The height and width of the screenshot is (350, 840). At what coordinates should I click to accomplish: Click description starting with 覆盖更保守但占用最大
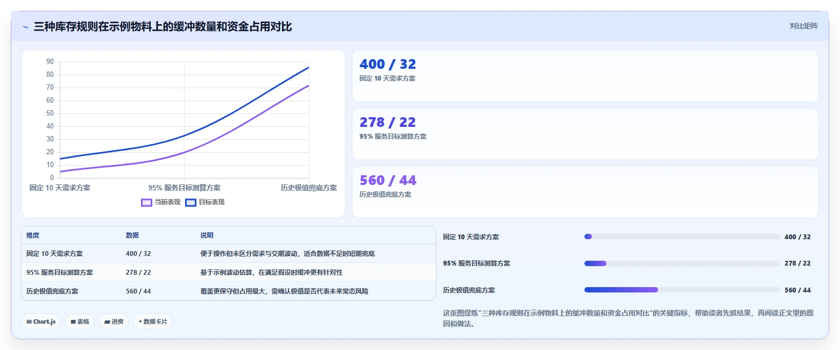(284, 291)
